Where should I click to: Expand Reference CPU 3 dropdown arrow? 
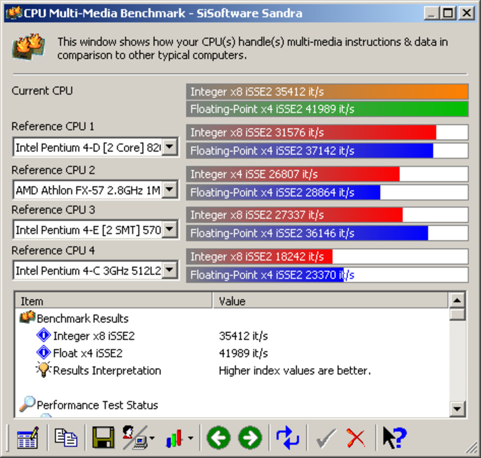[170, 229]
